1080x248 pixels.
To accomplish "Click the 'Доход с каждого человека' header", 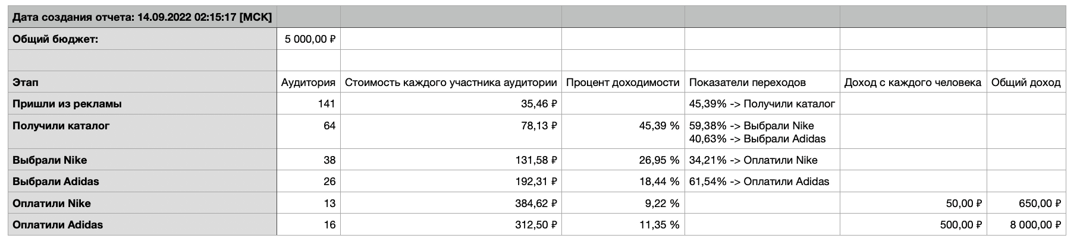I will pyautogui.click(x=912, y=82).
